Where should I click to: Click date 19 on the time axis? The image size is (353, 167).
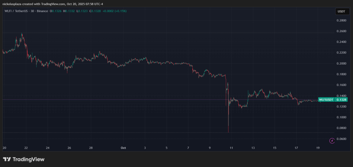tap(318, 148)
